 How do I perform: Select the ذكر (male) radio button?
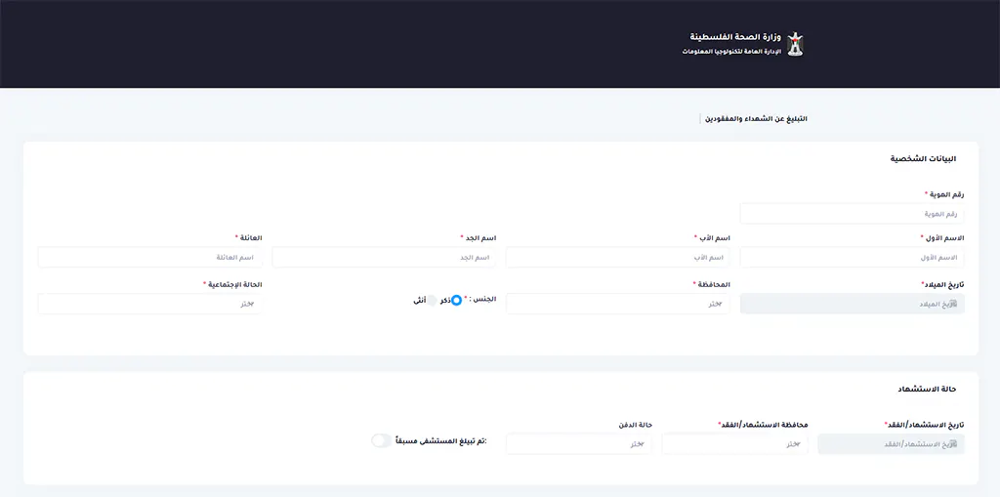(456, 300)
